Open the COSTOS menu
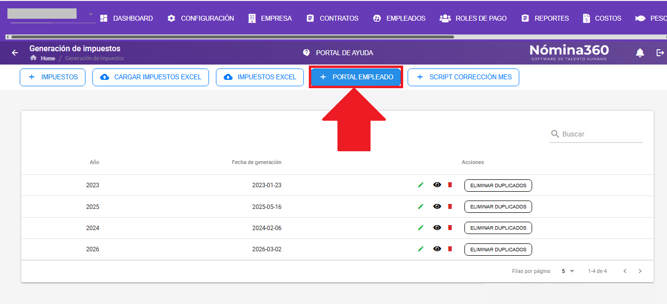This screenshot has height=304, width=667. [x=602, y=18]
